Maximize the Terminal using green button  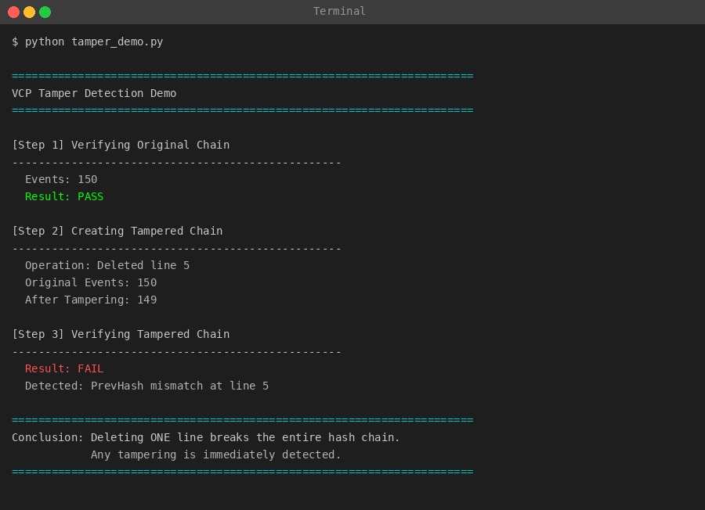(x=45, y=12)
